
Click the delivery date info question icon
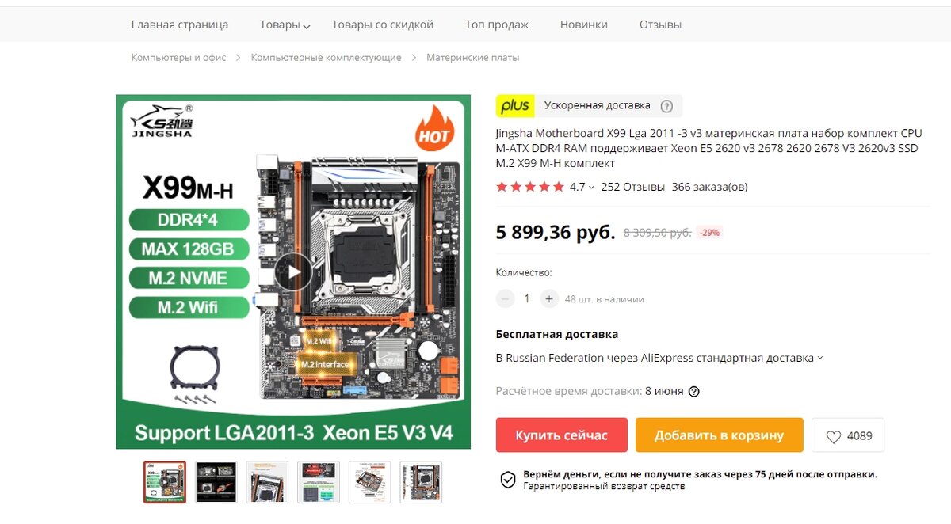[x=694, y=391]
